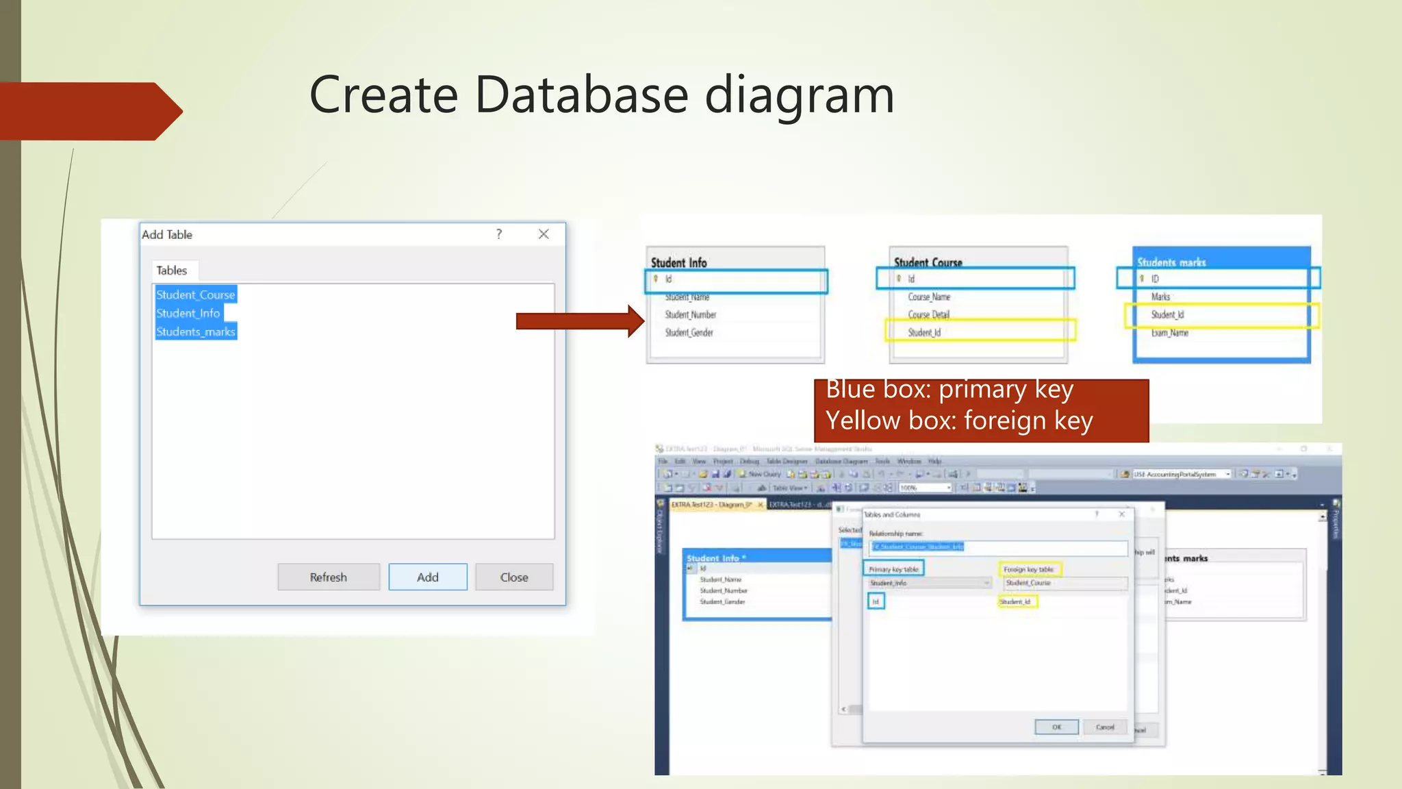The height and width of the screenshot is (789, 1402).
Task: Close the EXTRA.Test123 Diagram_0 tab
Action: (x=760, y=505)
